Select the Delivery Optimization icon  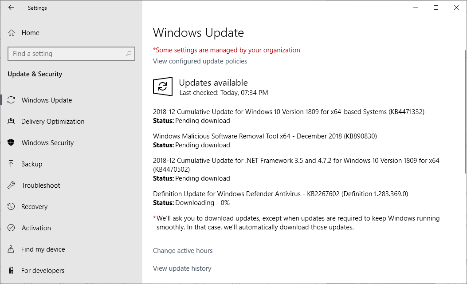[x=11, y=121]
